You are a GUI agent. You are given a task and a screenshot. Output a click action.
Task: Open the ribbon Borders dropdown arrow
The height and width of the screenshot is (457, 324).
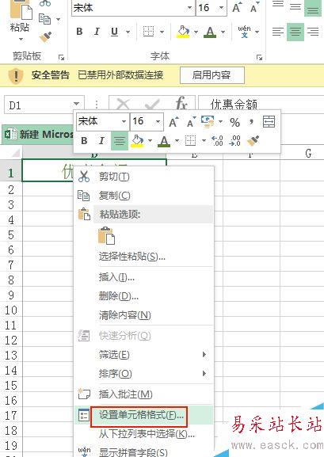pos(162,32)
